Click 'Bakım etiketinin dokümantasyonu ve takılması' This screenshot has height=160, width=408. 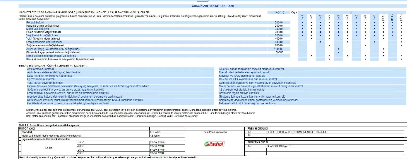(x=247, y=103)
